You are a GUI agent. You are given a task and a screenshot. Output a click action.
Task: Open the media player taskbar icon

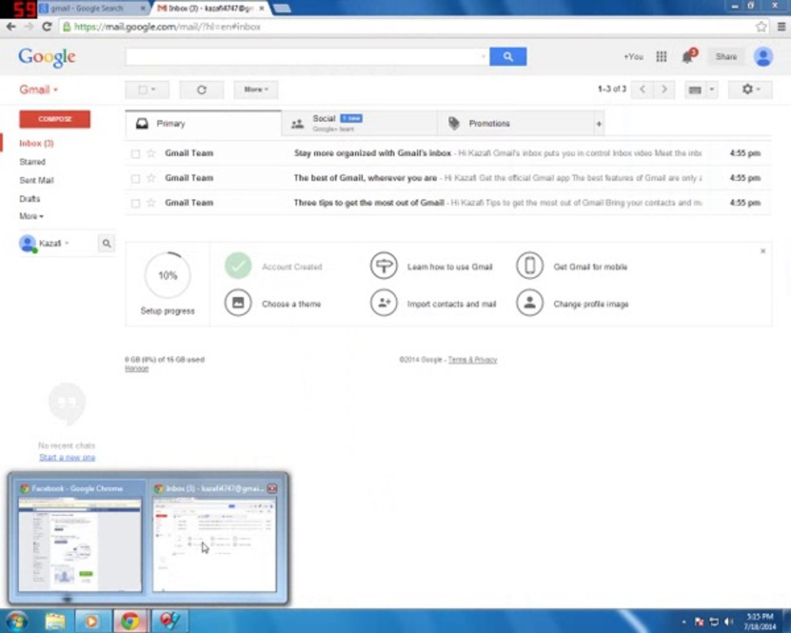pyautogui.click(x=91, y=621)
